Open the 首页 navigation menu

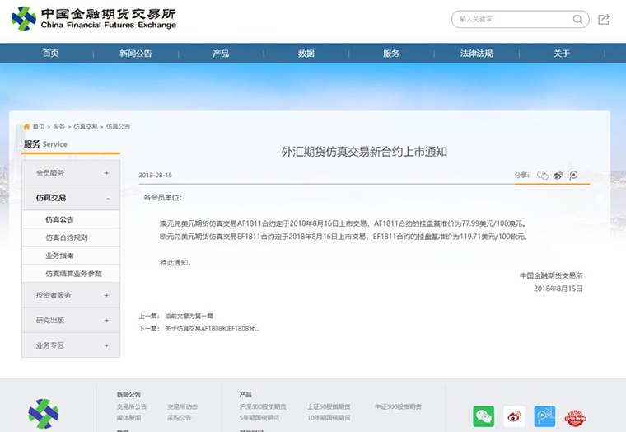point(51,53)
